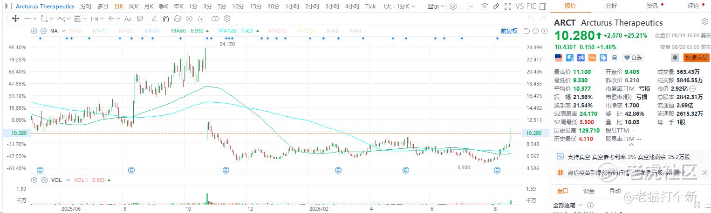
Task: Open the 分析 analysis tab
Action: click(611, 6)
